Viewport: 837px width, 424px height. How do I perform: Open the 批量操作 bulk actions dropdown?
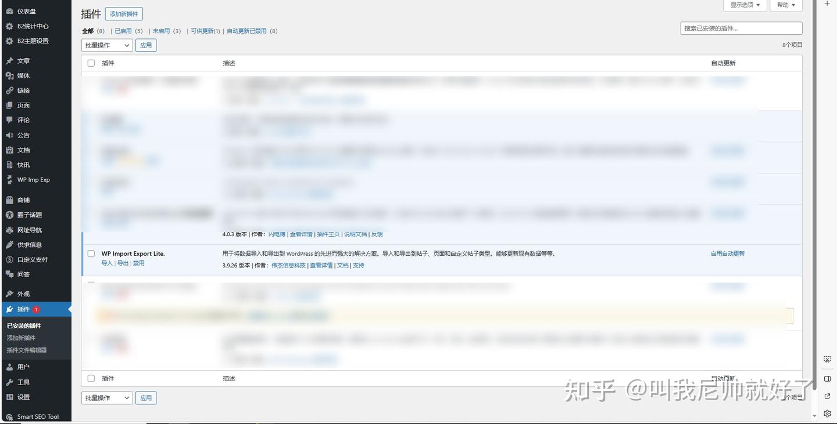tap(106, 45)
